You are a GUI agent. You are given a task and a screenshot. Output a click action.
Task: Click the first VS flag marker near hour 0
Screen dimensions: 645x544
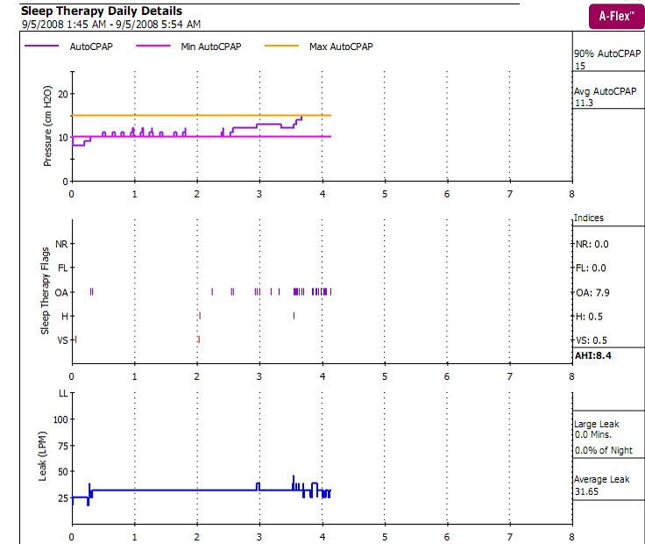tap(76, 340)
